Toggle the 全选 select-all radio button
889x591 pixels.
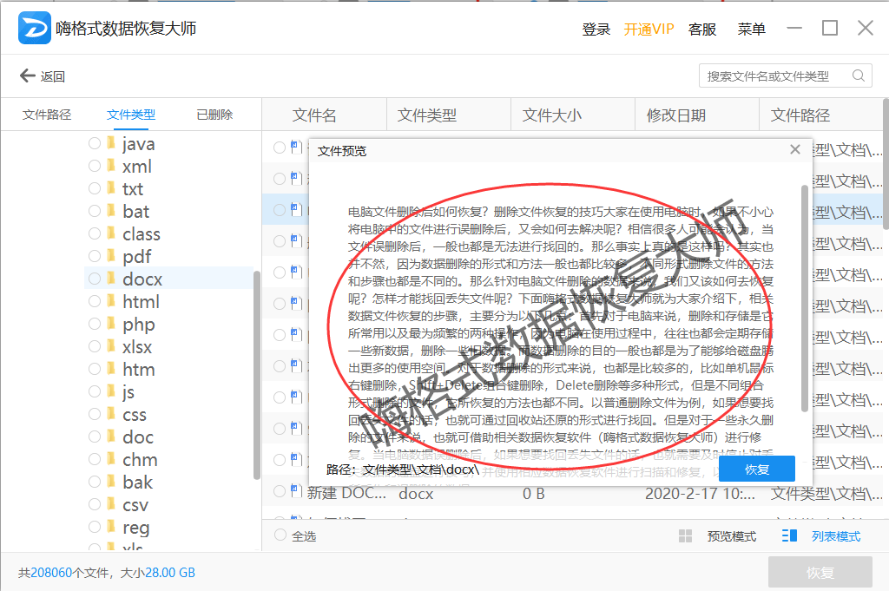pos(280,535)
